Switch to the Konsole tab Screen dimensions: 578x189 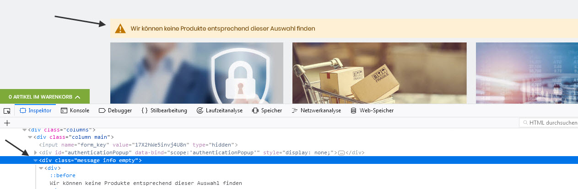(x=75, y=110)
